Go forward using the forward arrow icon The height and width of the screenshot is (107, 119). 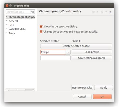coord(102,12)
